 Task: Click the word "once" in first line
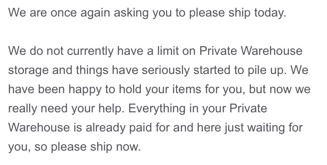pos(63,13)
